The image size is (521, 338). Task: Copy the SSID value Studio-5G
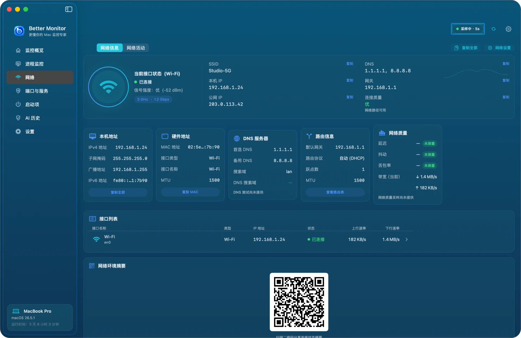(350, 64)
